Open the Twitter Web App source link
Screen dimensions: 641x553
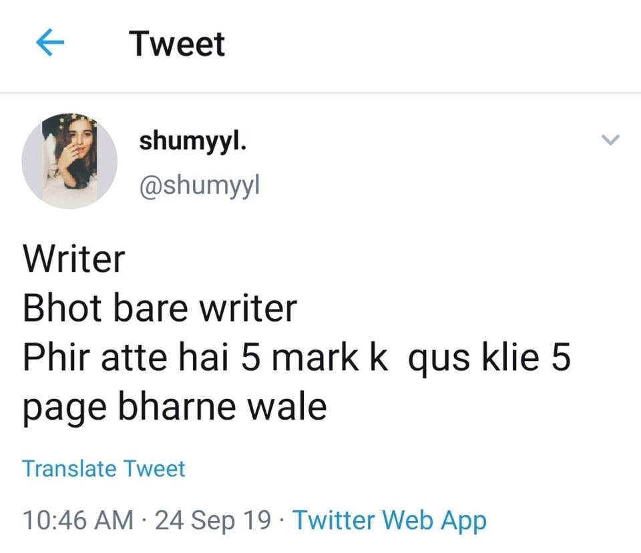point(389,521)
